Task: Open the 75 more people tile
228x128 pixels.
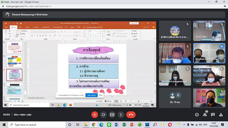Action: click(175, 98)
